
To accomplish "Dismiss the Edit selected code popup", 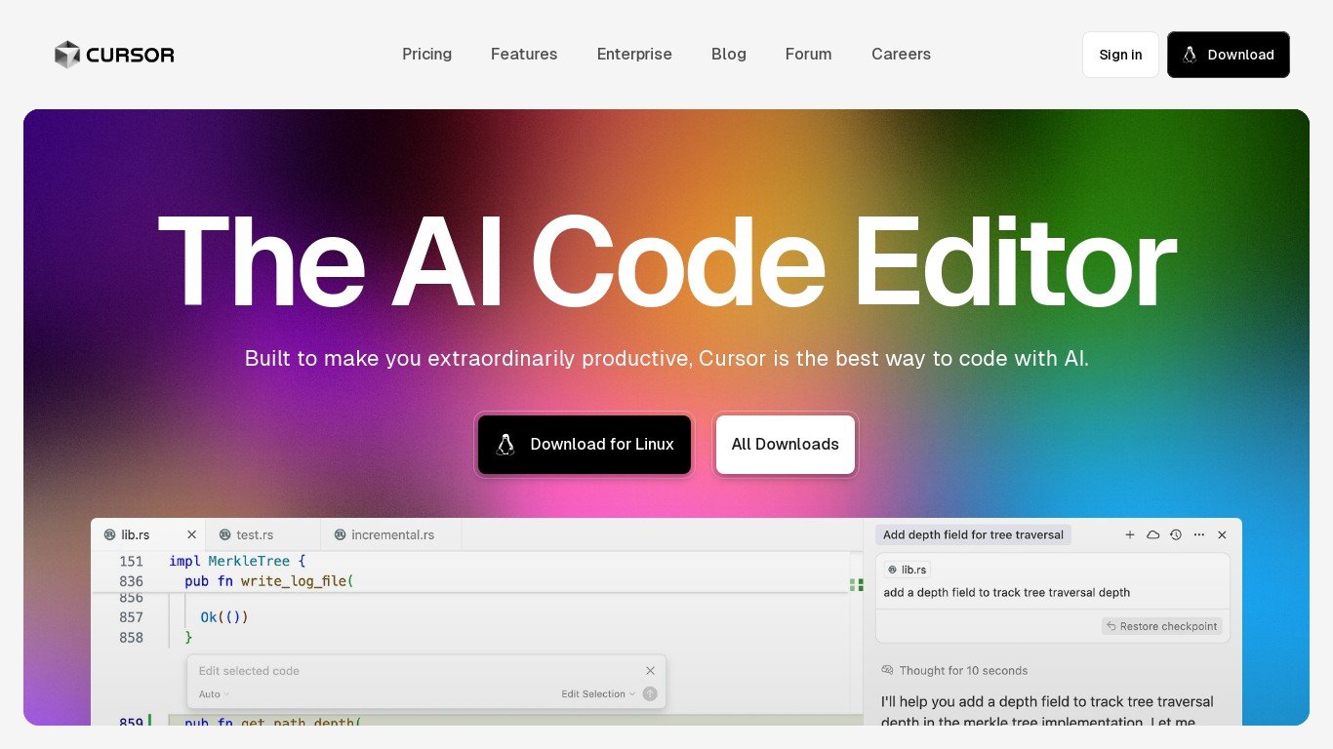I will click(x=650, y=670).
